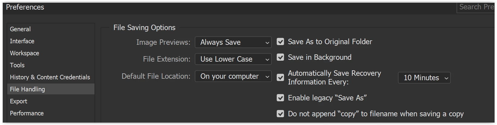Uncheck Save As to Original Folder
The height and width of the screenshot is (125, 497).
(281, 42)
